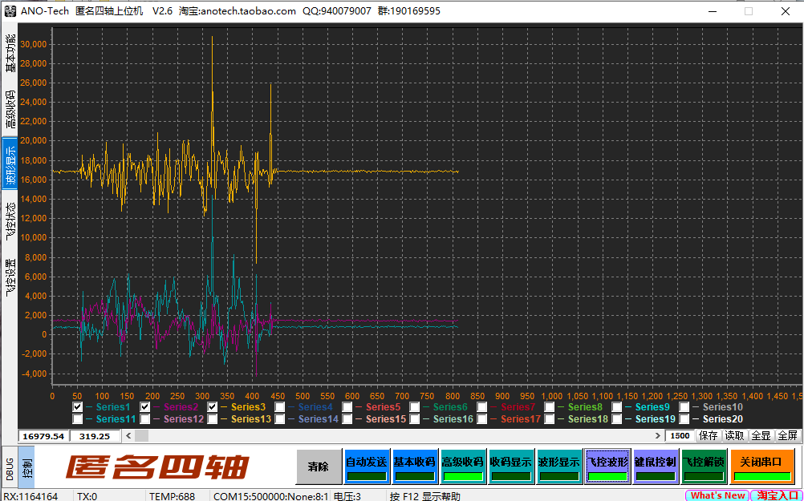This screenshot has height=501, width=804.
Task: Toggle the purple 飞控波形 button
Action: point(607,467)
